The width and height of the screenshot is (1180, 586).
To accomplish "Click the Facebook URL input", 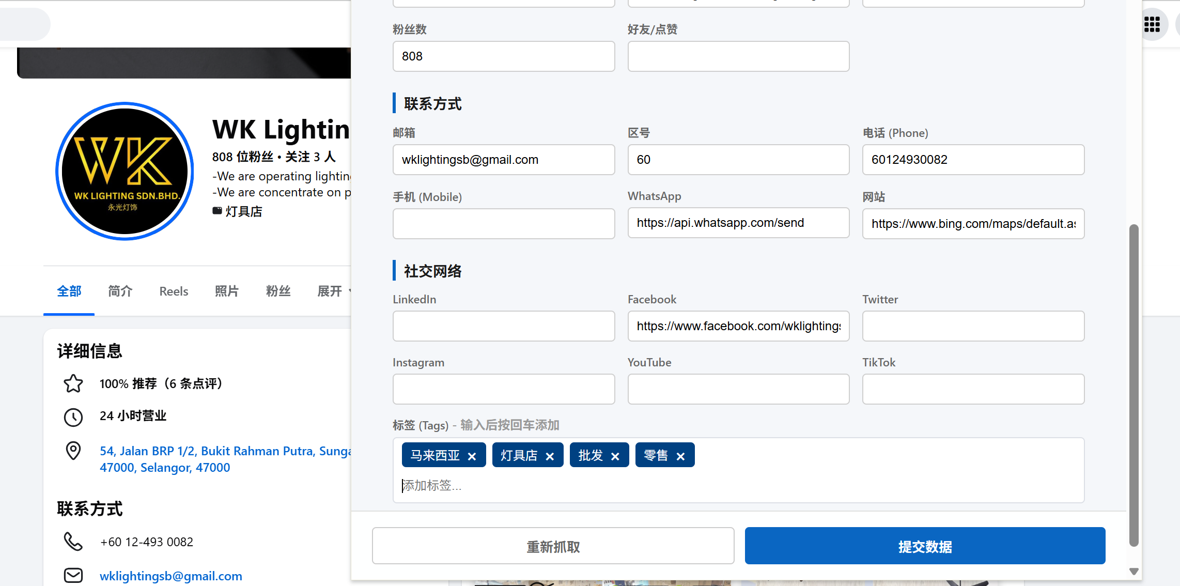I will [738, 326].
